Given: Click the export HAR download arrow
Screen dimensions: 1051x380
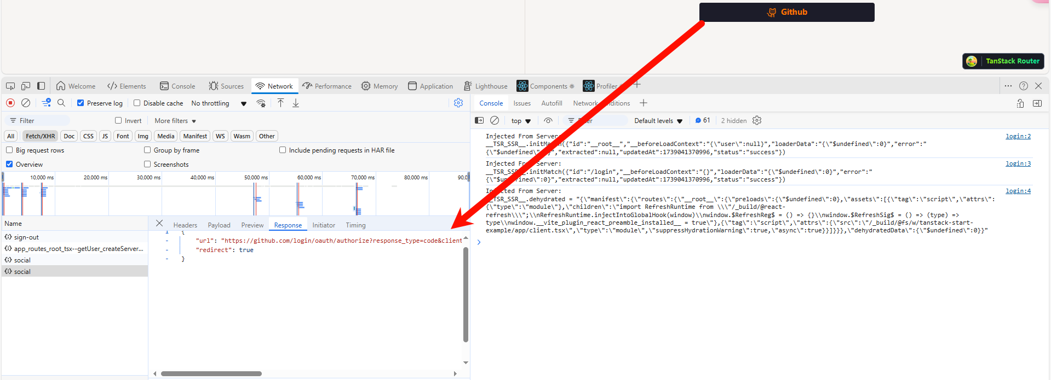Looking at the screenshot, I should (x=296, y=103).
